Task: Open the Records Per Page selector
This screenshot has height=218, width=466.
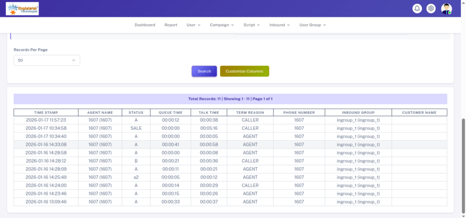Action: click(x=46, y=60)
